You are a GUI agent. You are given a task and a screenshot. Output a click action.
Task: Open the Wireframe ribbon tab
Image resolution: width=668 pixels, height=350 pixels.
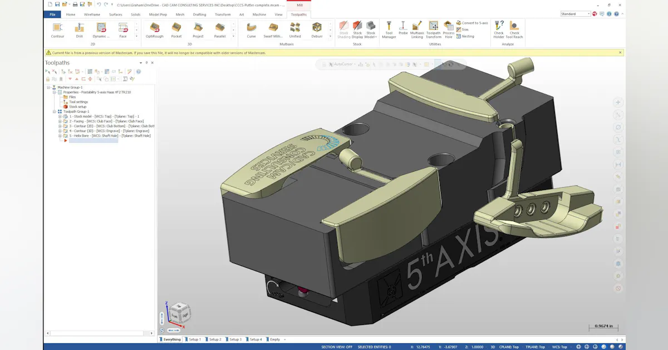[92, 14]
